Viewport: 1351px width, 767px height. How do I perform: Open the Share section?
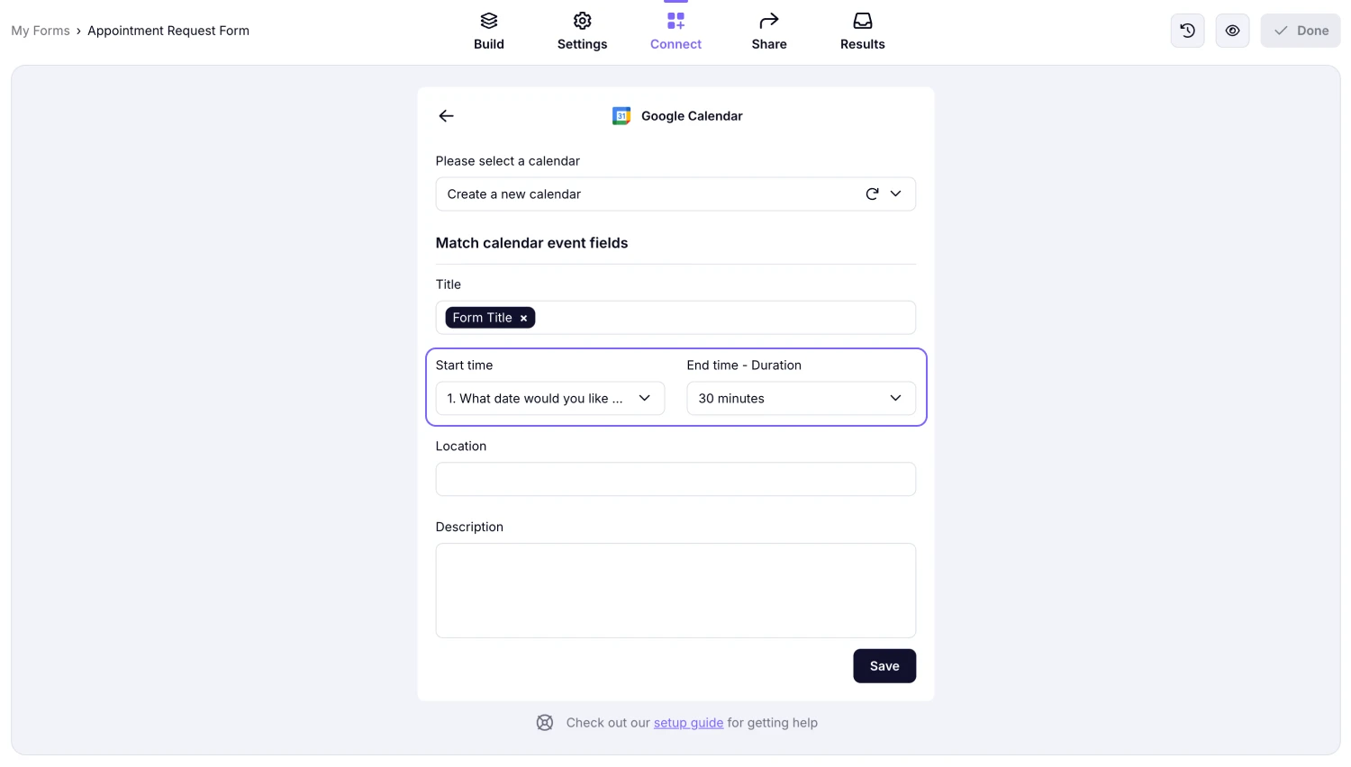coord(768,30)
